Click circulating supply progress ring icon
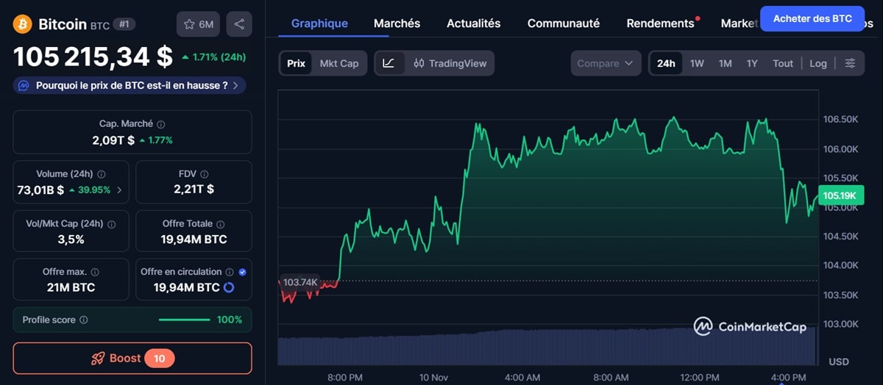Viewport: 883px width, 385px height. click(229, 287)
